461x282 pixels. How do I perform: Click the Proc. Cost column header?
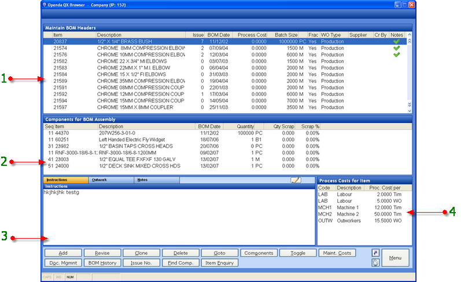(378, 188)
